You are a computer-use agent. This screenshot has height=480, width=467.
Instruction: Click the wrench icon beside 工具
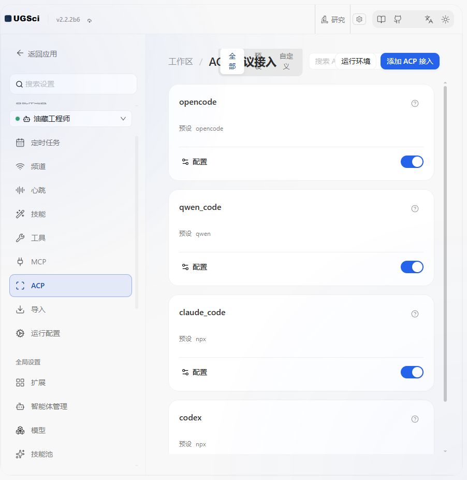click(x=20, y=238)
